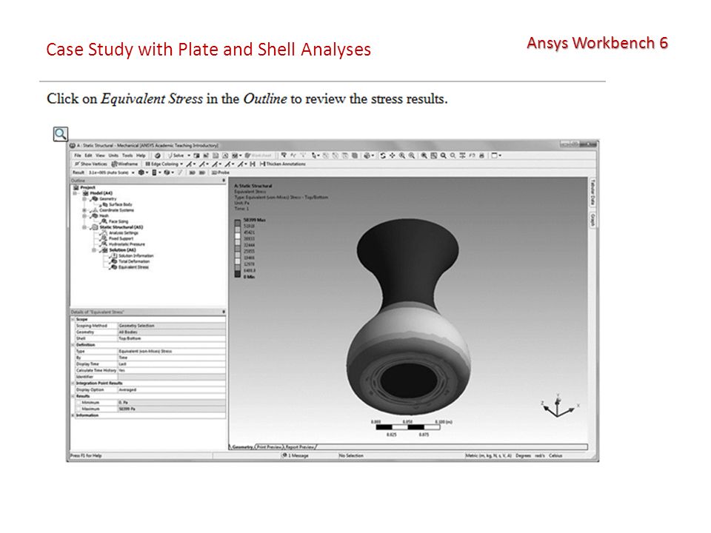Click the Zoom To Fit magnifier icon
Image resolution: width=711 pixels, height=533 pixels.
coord(424,155)
